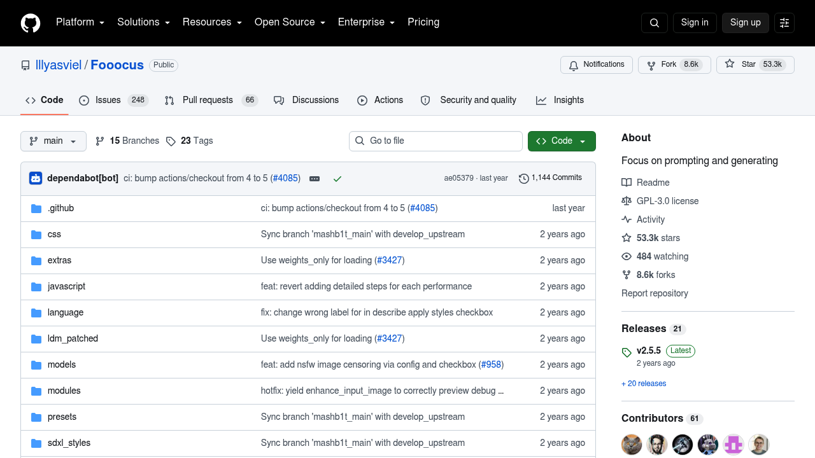Switch to the Pull requests tab
Image resolution: width=815 pixels, height=458 pixels.
click(x=211, y=101)
